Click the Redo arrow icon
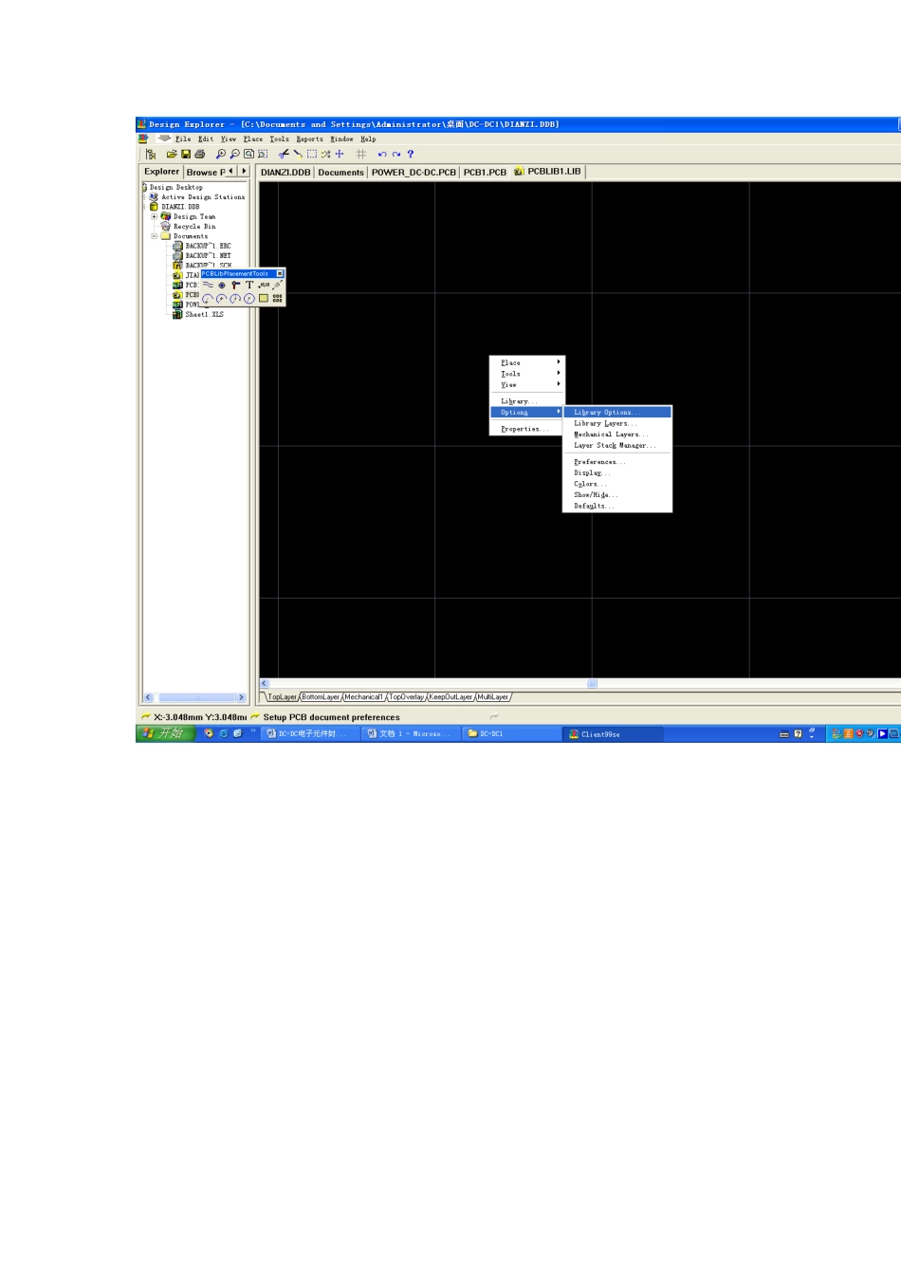This screenshot has height=1275, width=901. coord(396,154)
